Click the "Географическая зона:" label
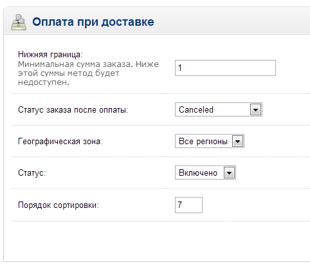 click(60, 142)
